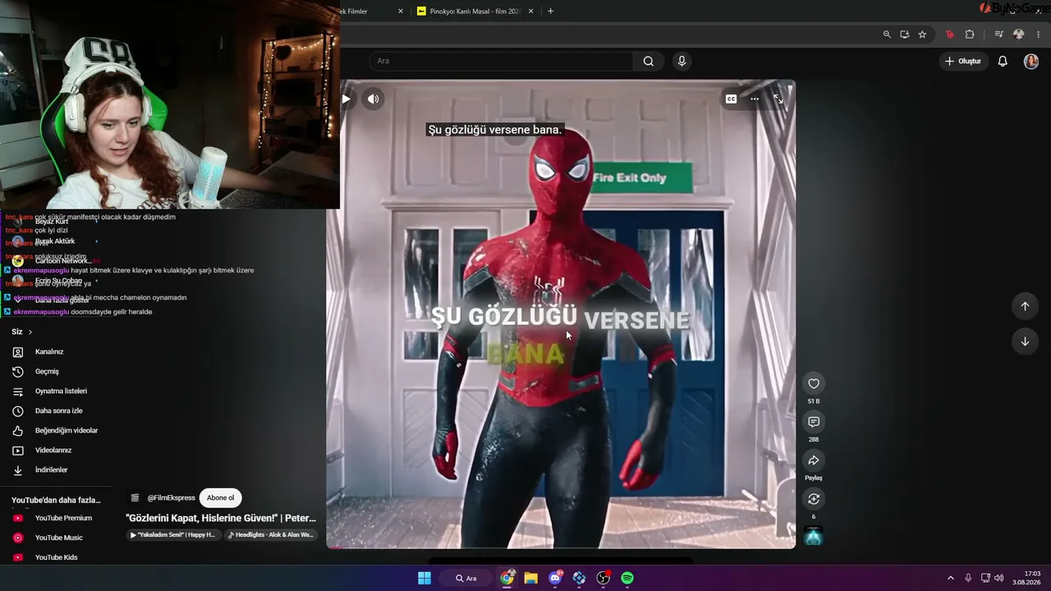Open Discord from the taskbar
Viewport: 1051px width, 591px height.
coord(555,578)
